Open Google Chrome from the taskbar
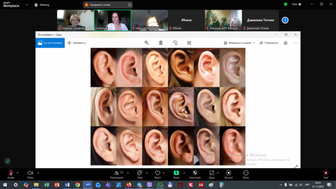 click(x=77, y=185)
